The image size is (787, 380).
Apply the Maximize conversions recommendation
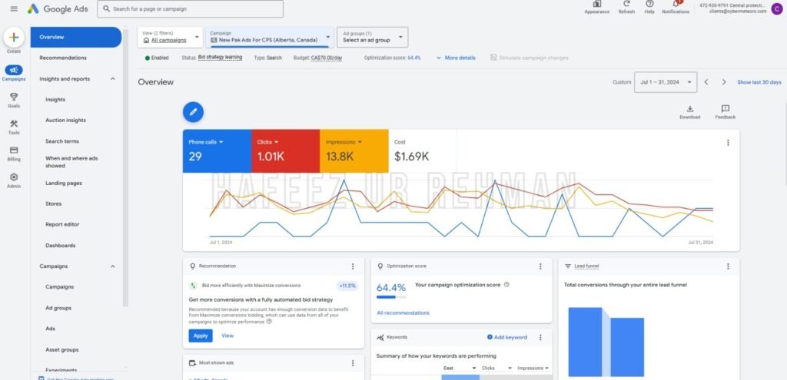point(201,336)
